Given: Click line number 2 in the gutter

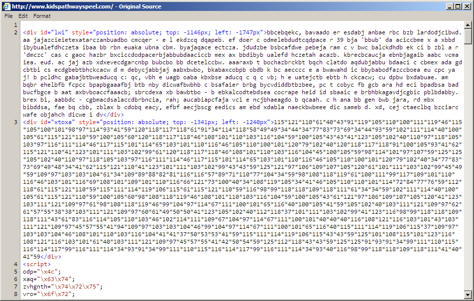Looking at the screenshot, I should click(16, 33).
